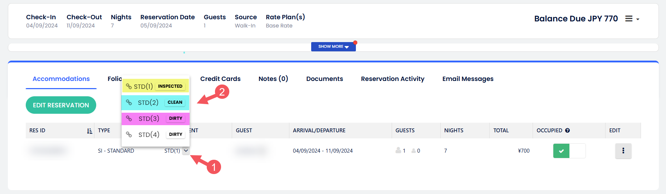Open the Reservation Activity tab
The image size is (666, 194).
pos(392,79)
